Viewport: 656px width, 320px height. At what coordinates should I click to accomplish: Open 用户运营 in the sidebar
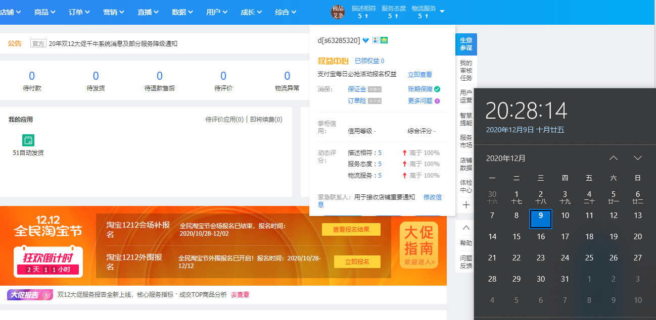coord(466,96)
